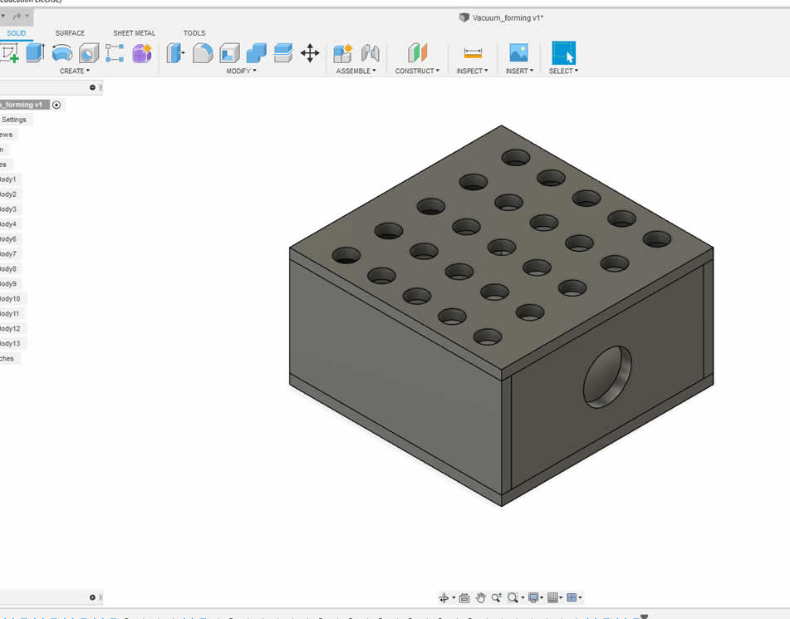Toggle the active component radio button
The image size is (790, 619).
56,105
